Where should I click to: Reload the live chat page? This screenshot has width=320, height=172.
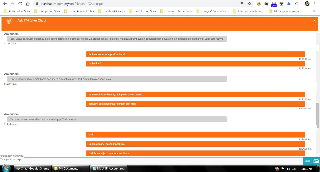click(x=20, y=4)
